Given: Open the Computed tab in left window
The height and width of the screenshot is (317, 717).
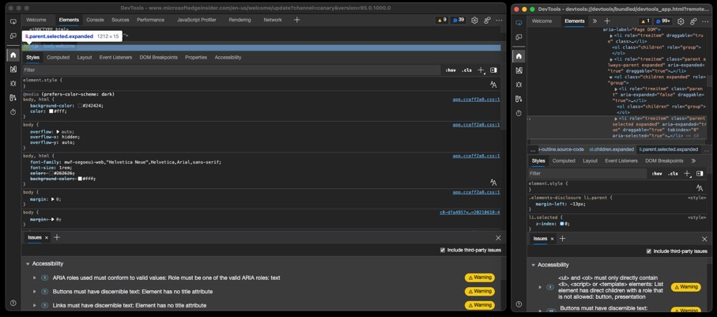Looking at the screenshot, I should tap(58, 58).
